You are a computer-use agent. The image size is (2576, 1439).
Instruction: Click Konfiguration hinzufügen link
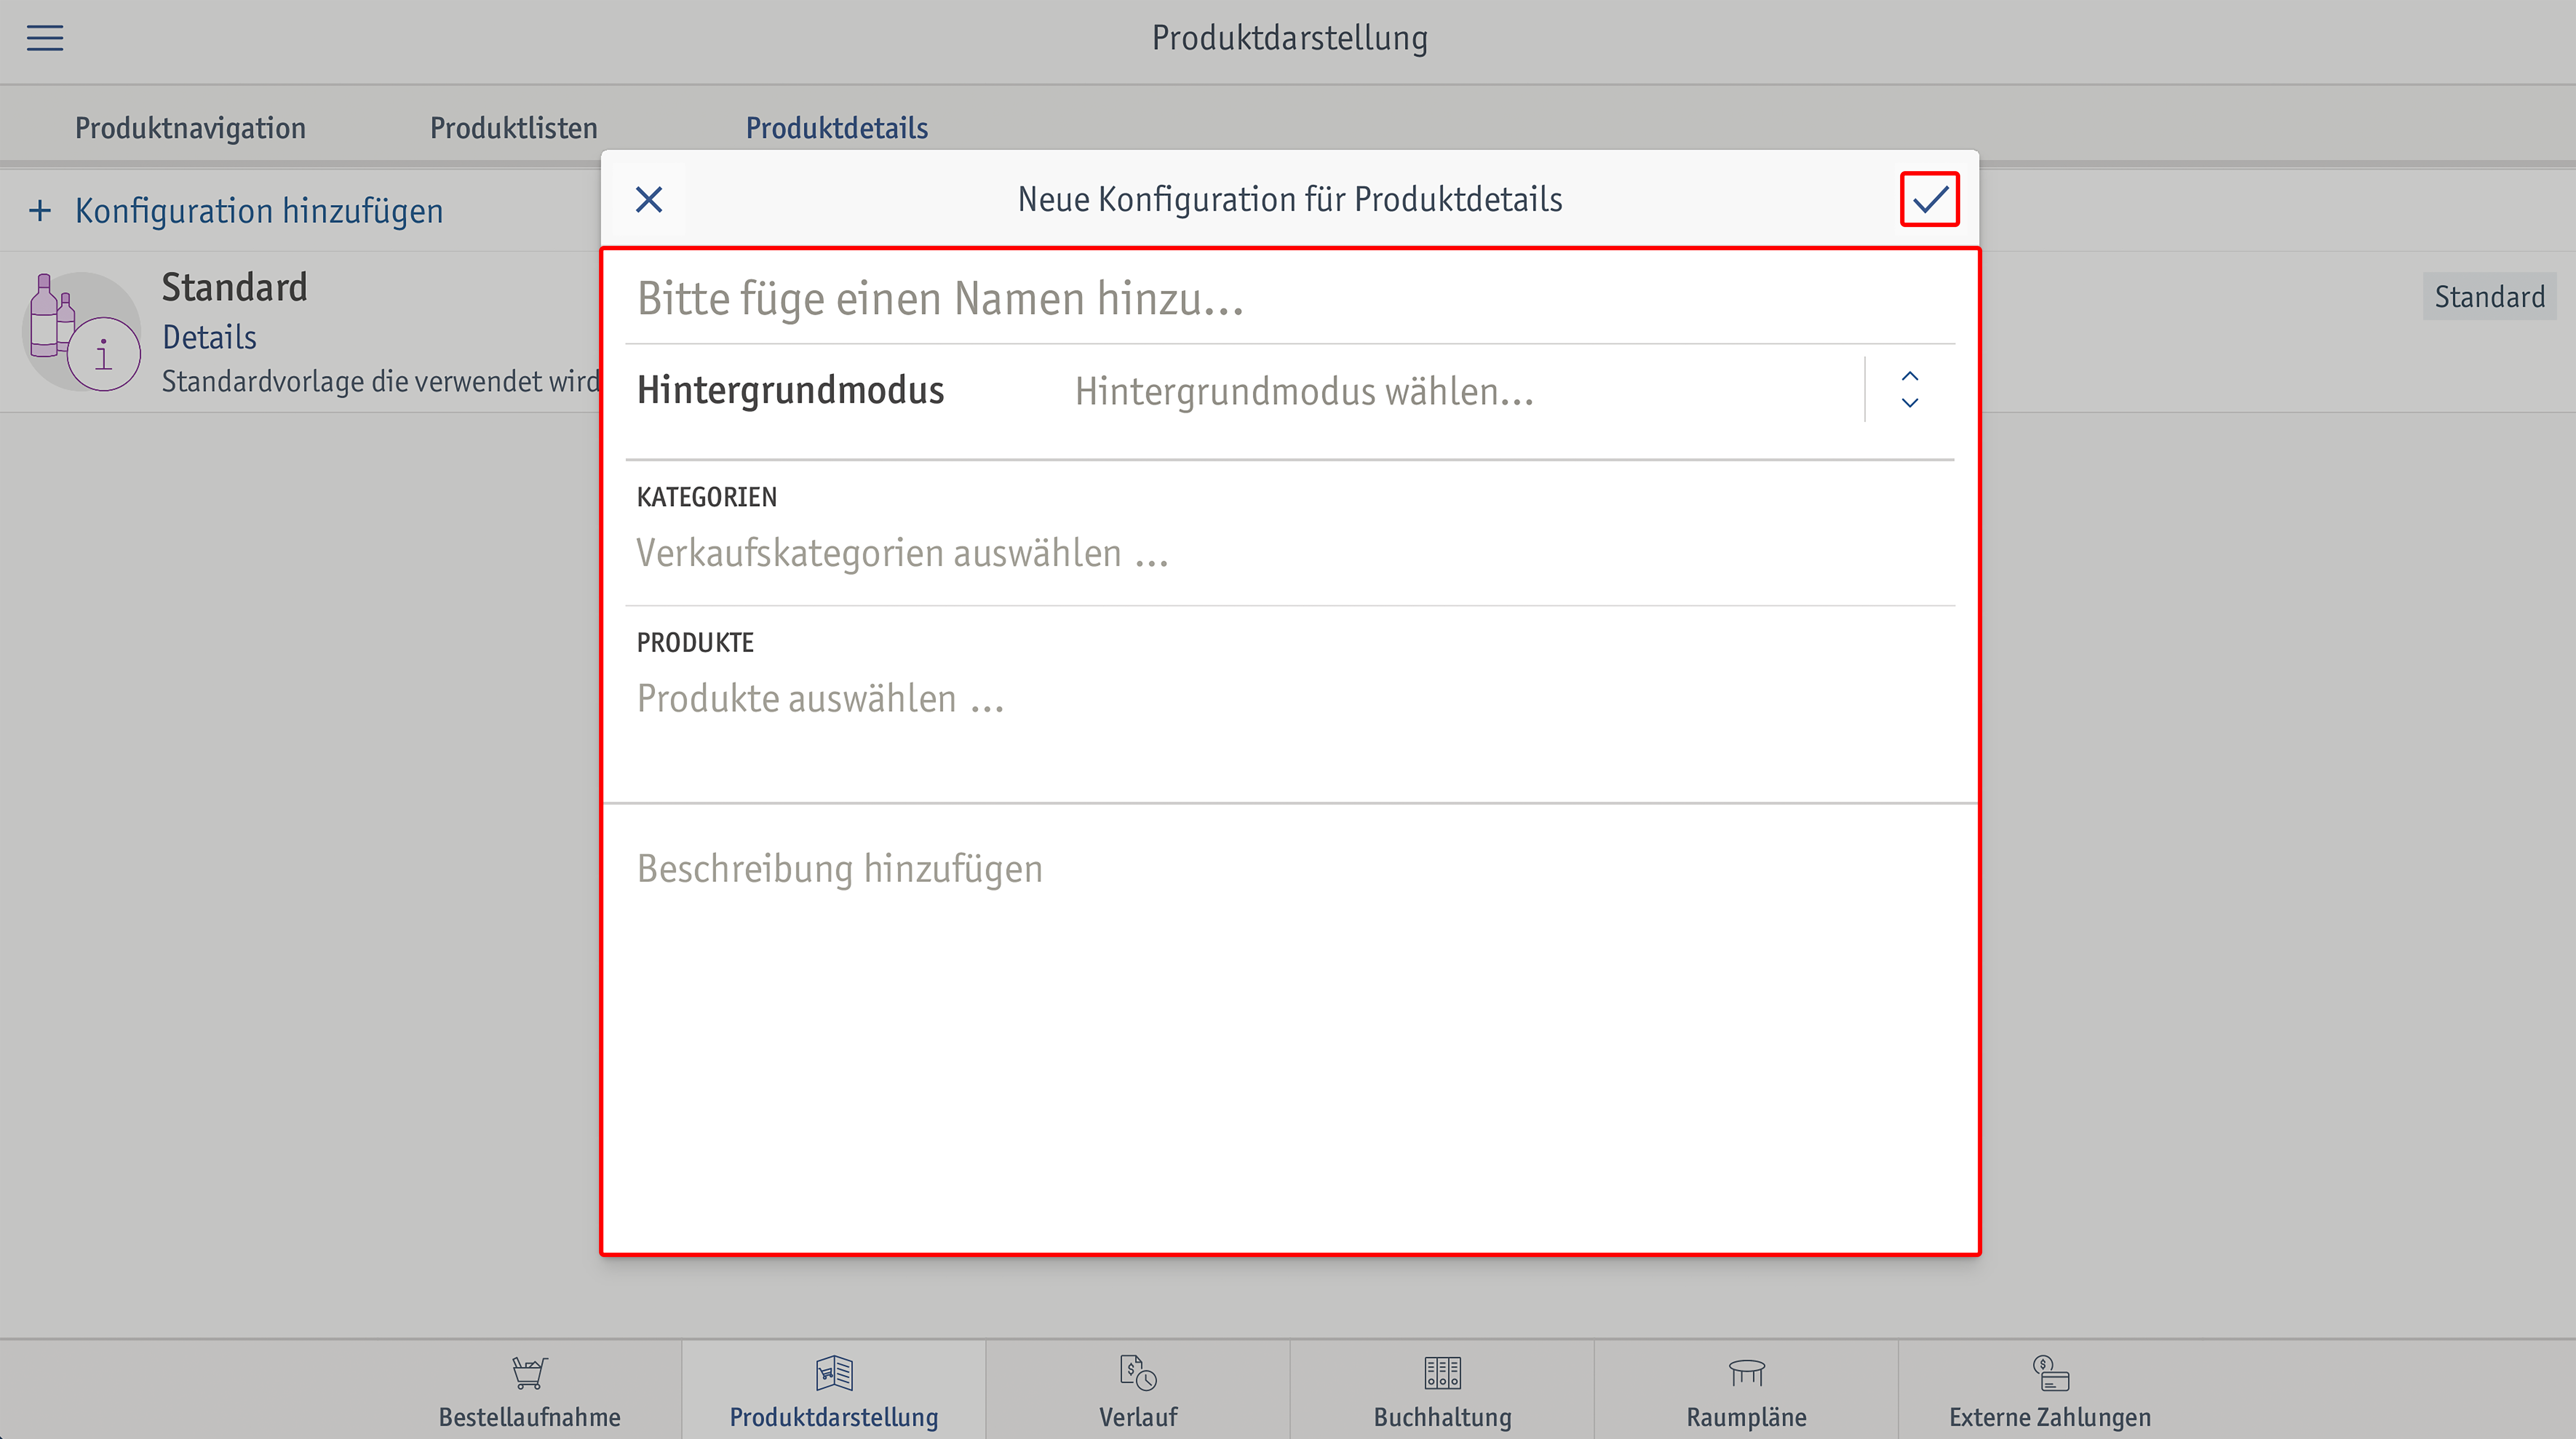pos(259,211)
